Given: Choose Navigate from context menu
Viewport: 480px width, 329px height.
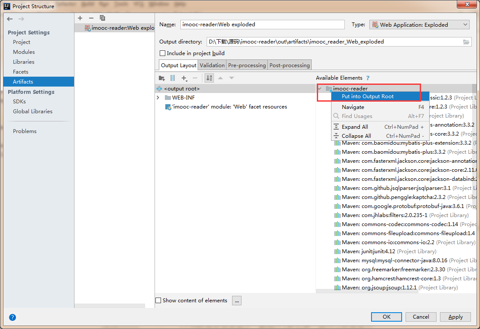Looking at the screenshot, I should pyautogui.click(x=380, y=107).
